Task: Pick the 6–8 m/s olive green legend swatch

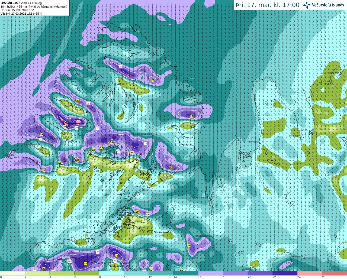Action: (x=87, y=273)
